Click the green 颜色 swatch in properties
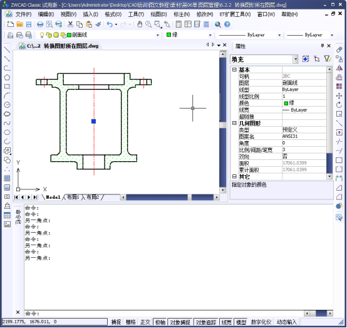347x328 pixels. (x=286, y=103)
